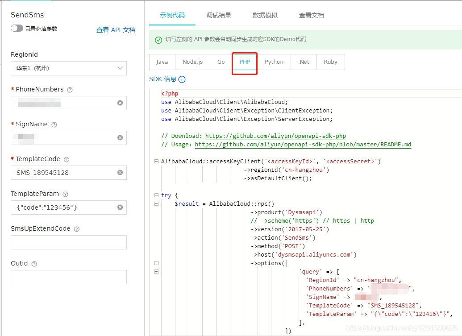Clear the PhoneNumbers input using its x icon
This screenshot has width=462, height=336.
[x=120, y=103]
